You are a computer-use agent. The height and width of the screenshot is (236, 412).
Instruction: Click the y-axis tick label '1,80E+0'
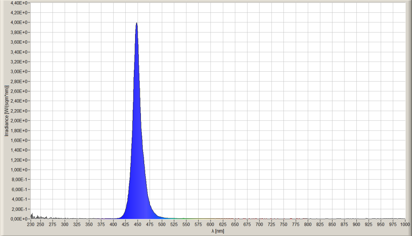click(19, 131)
